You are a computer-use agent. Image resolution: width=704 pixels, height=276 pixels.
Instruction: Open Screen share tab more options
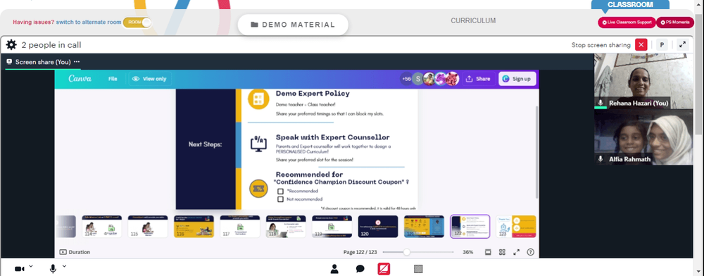point(77,62)
